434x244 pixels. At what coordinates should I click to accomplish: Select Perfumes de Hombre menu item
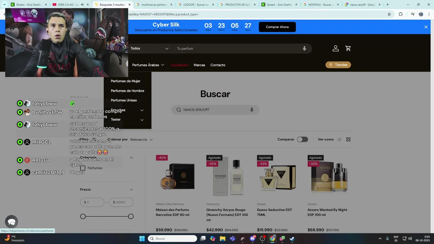(127, 91)
